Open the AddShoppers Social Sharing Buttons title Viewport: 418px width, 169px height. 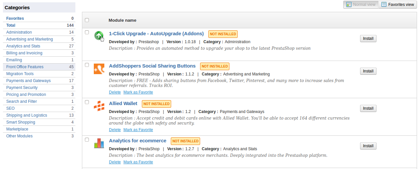152,66
